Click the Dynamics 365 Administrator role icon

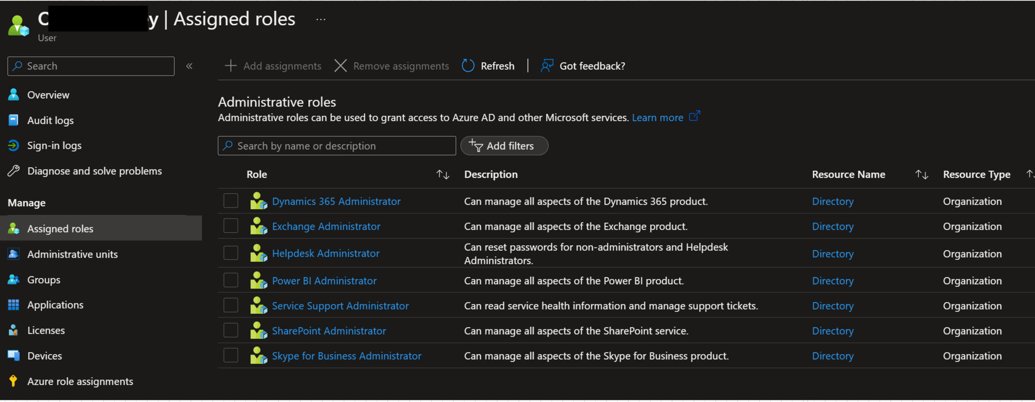[258, 201]
